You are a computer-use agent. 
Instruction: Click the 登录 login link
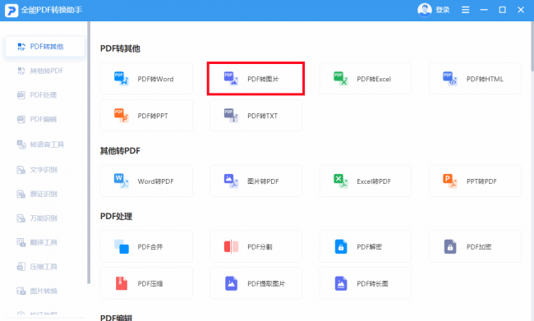[x=443, y=10]
